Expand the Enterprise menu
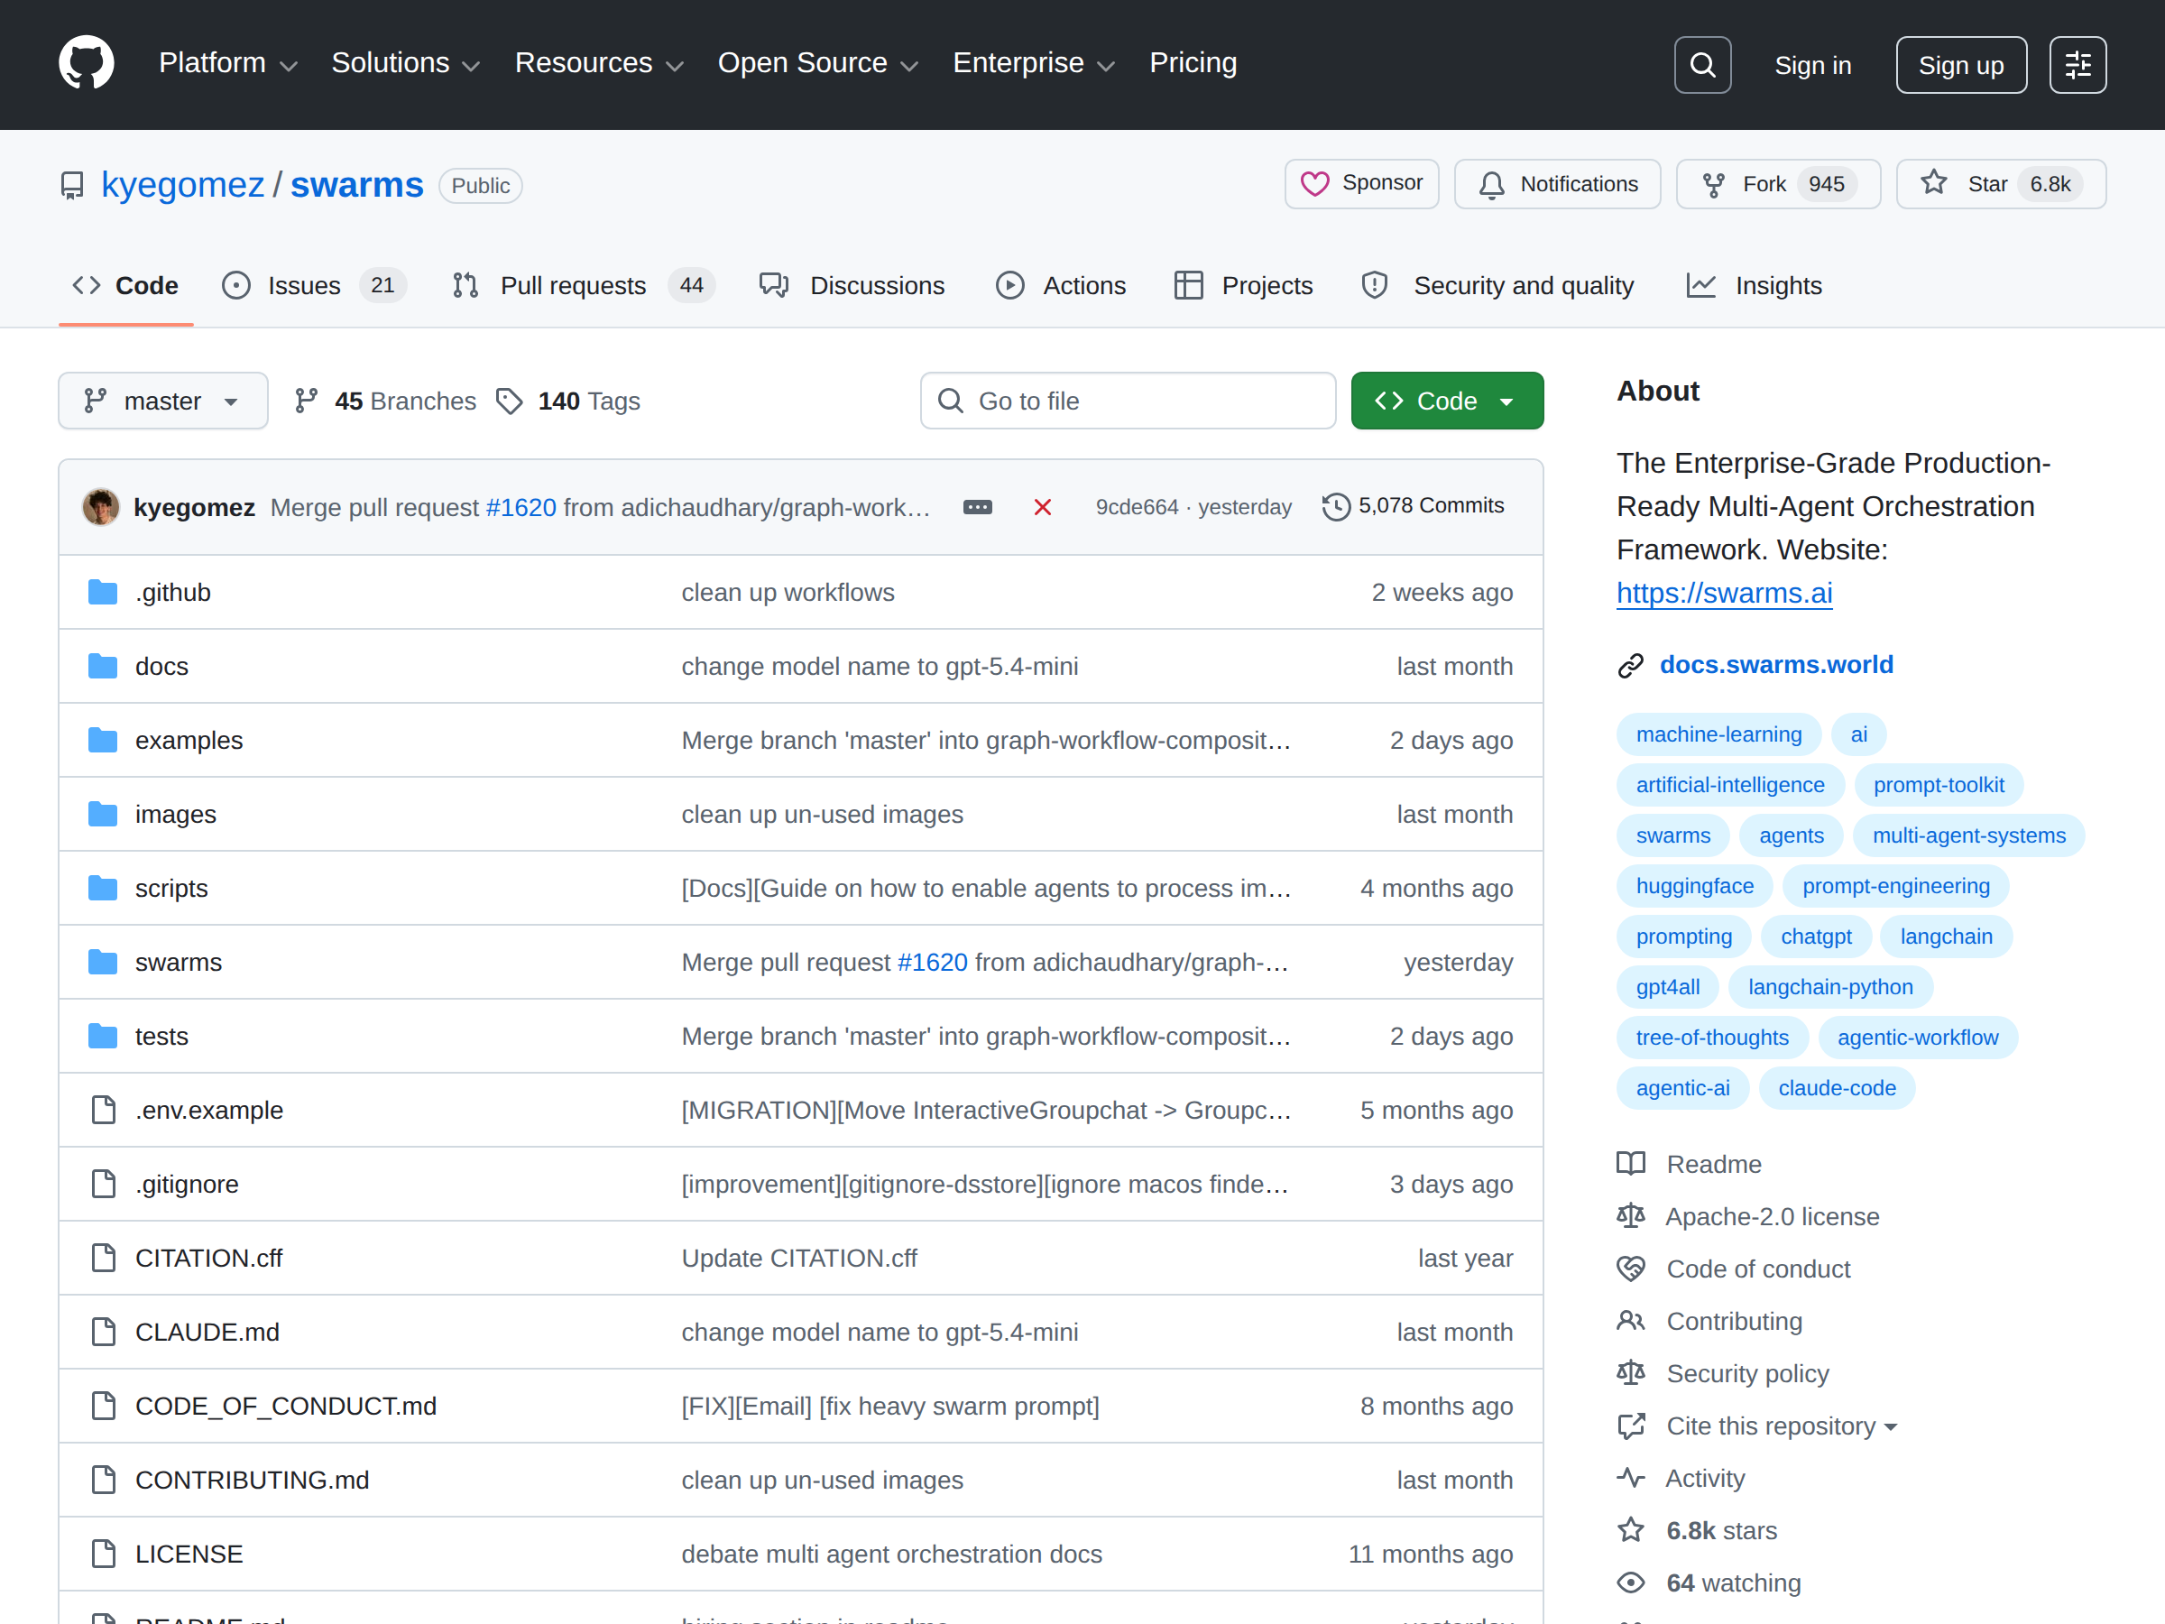 1034,64
